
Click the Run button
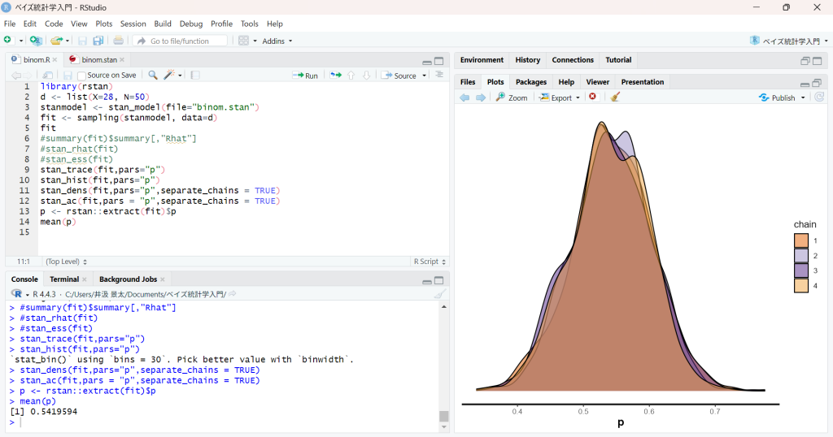[306, 76]
